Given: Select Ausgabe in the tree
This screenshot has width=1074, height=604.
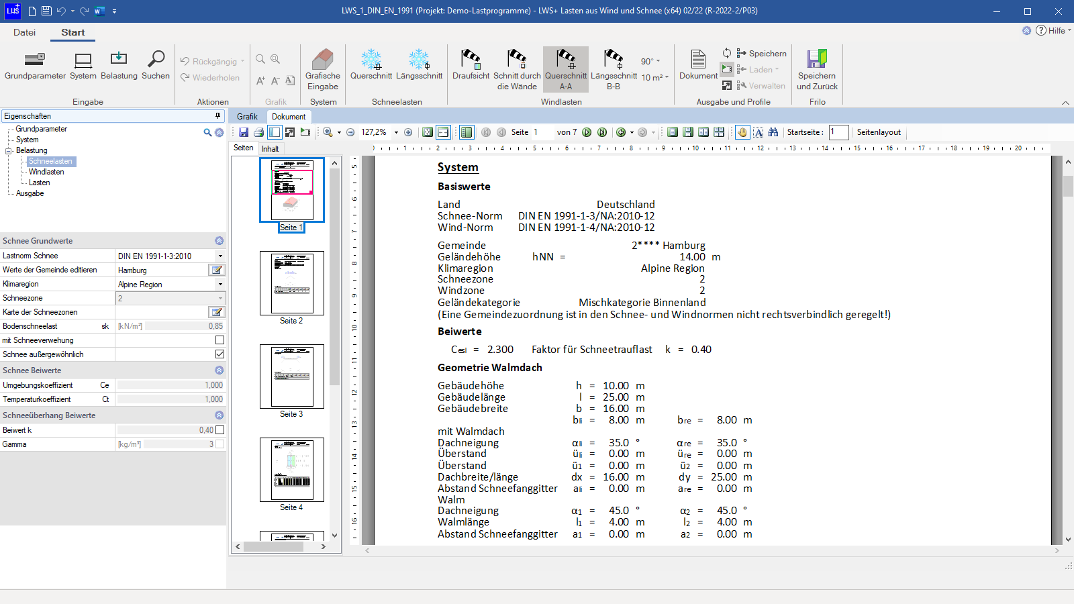Looking at the screenshot, I should pos(30,193).
